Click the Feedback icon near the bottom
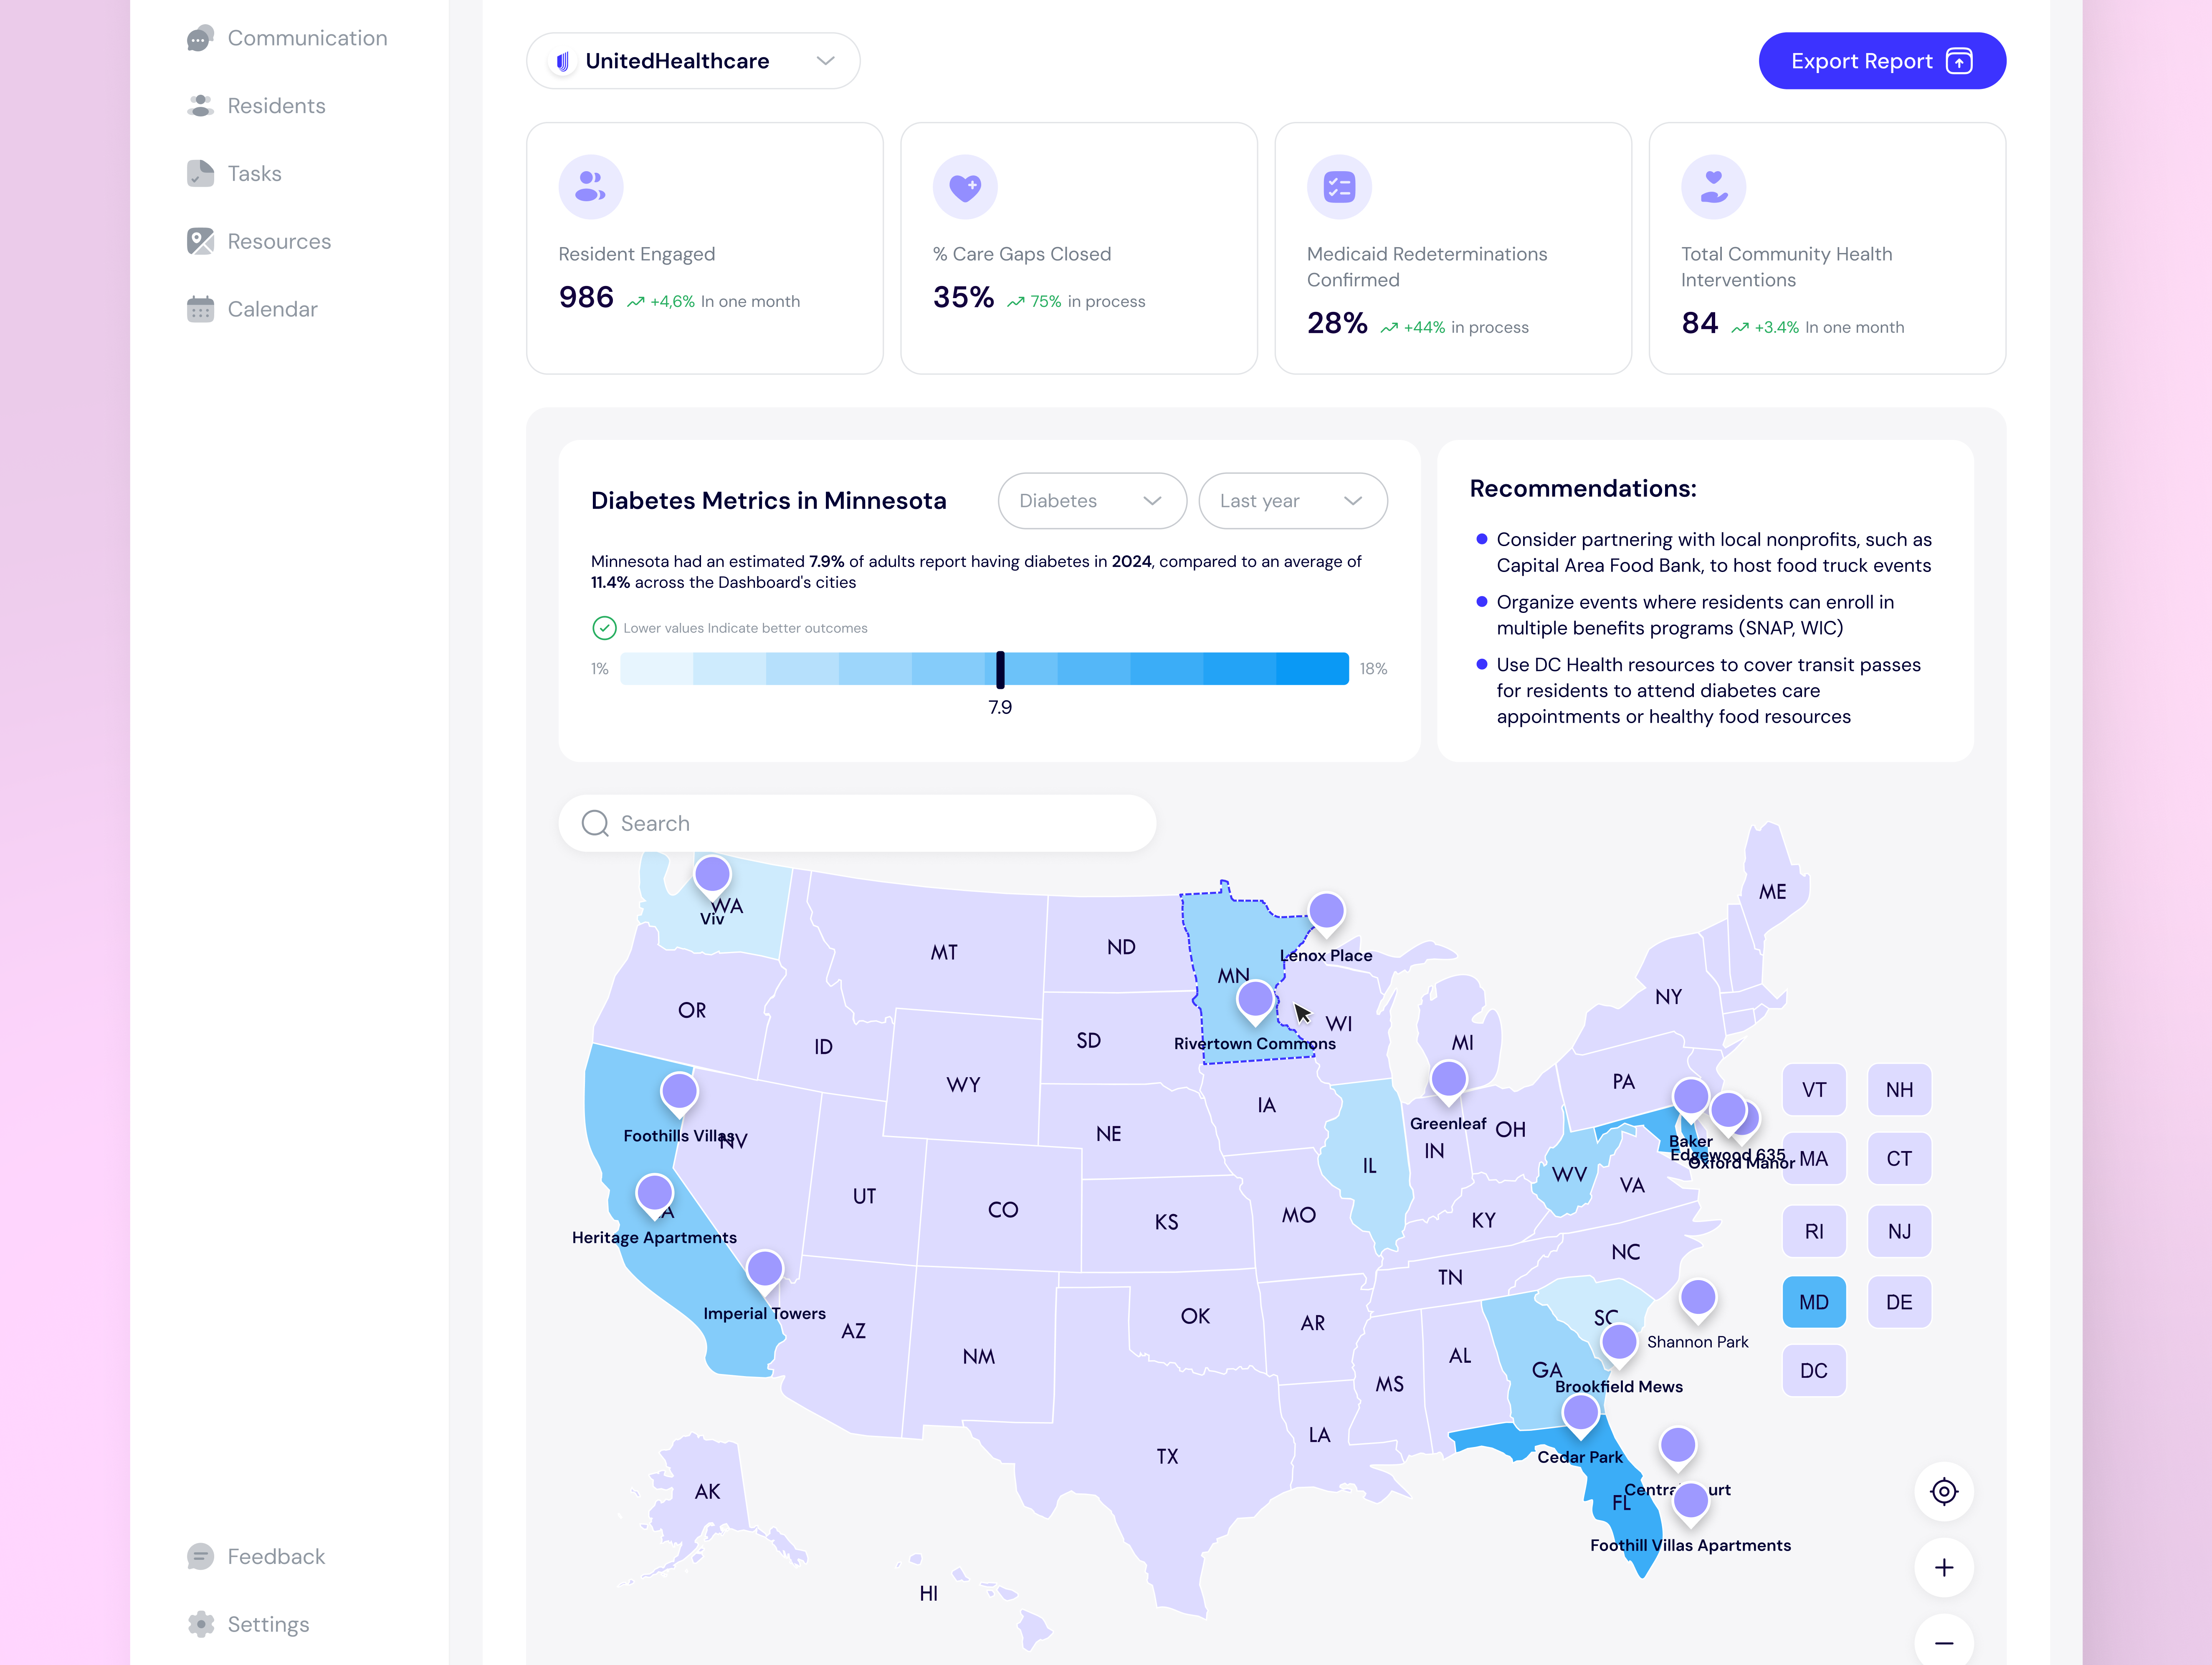 [x=201, y=1556]
